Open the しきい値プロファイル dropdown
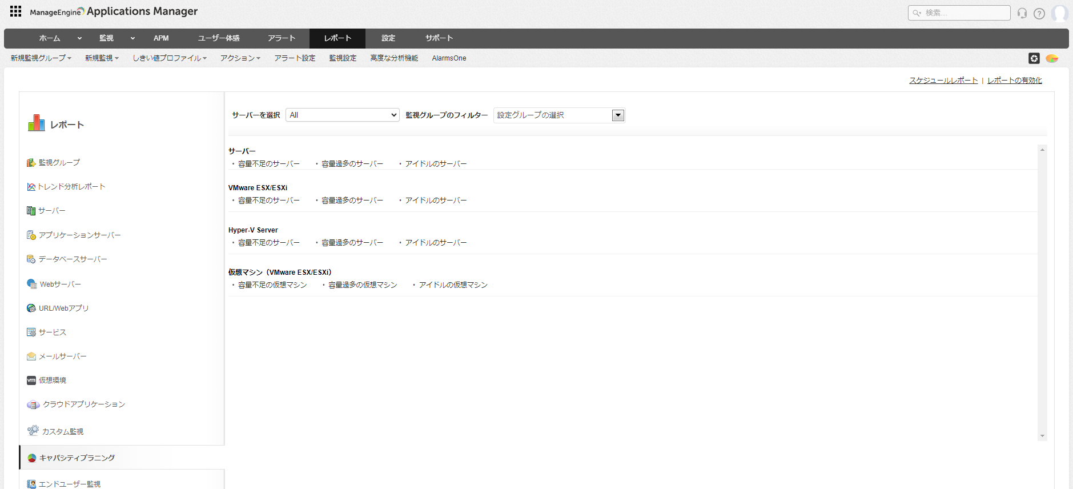Image resolution: width=1073 pixels, height=489 pixels. click(170, 58)
